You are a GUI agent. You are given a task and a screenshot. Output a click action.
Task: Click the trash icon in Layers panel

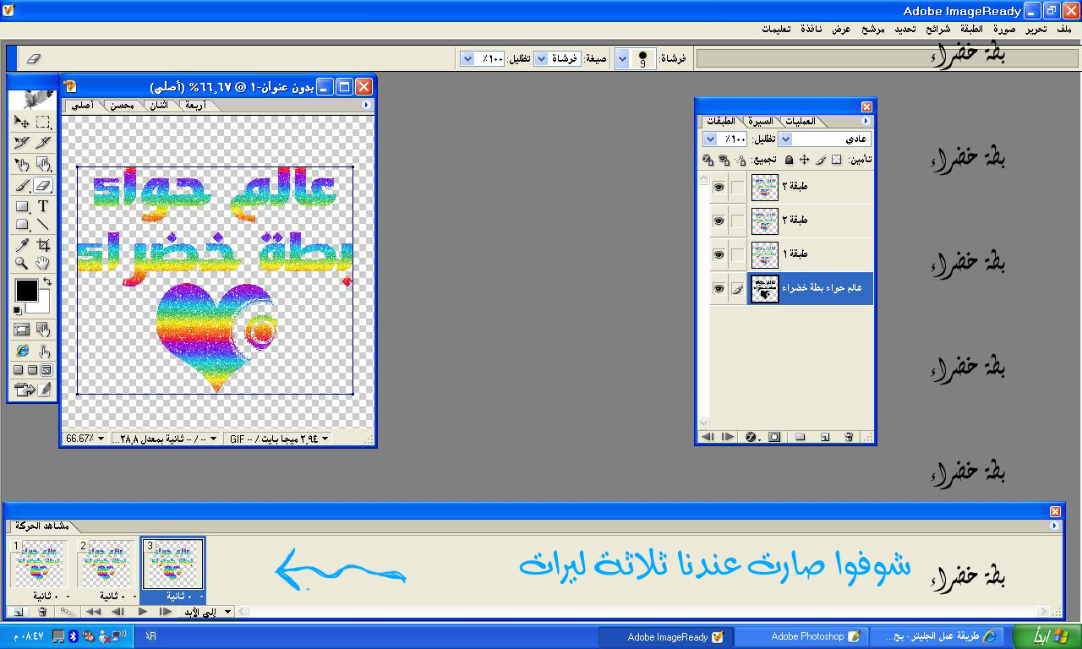click(849, 437)
